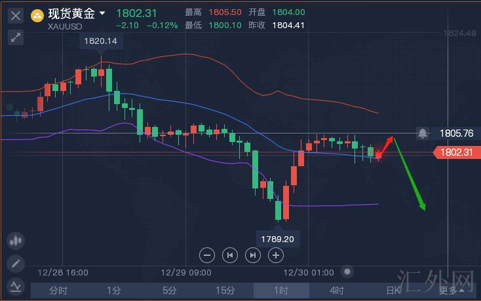Switch to the 分时 timeframe tab
The height and width of the screenshot is (301, 481).
[58, 291]
